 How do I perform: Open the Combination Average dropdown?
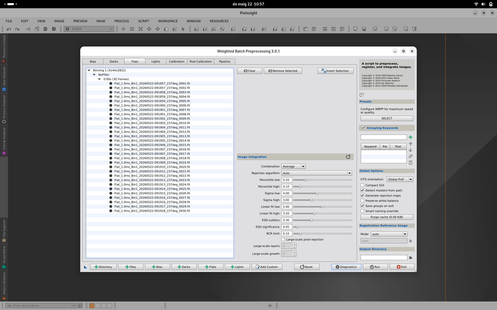click(294, 166)
